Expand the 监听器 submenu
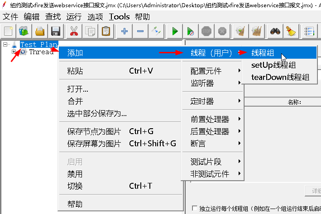The width and height of the screenshot is (321, 214). [x=212, y=83]
